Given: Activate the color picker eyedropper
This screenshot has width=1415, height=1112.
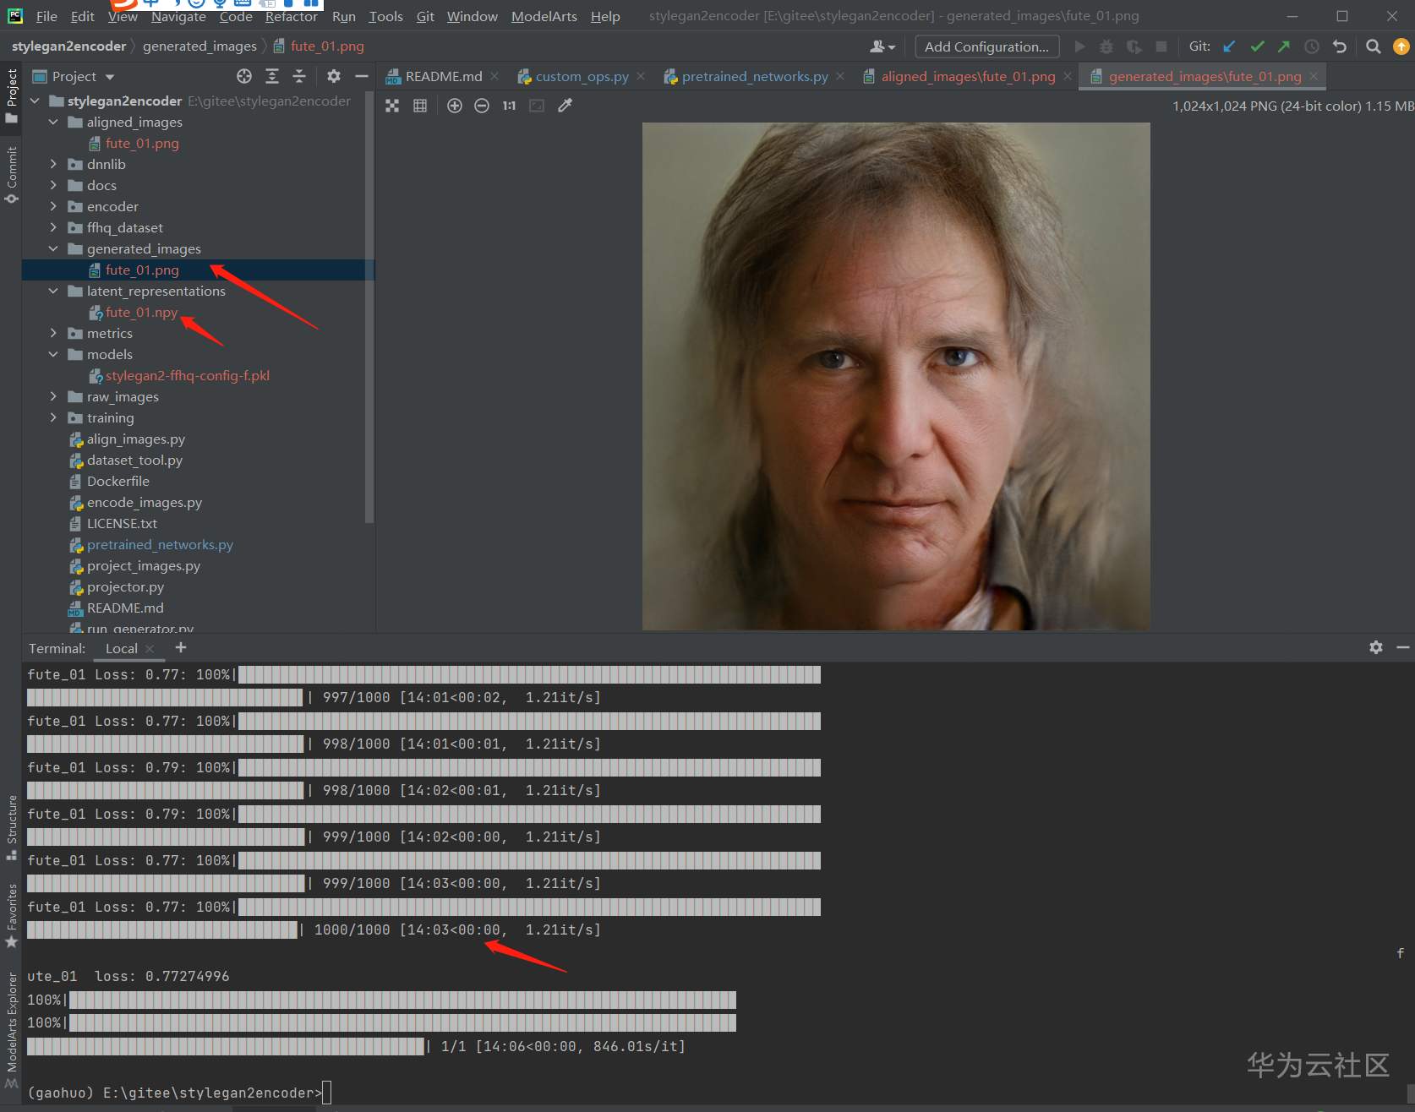Looking at the screenshot, I should click(565, 106).
